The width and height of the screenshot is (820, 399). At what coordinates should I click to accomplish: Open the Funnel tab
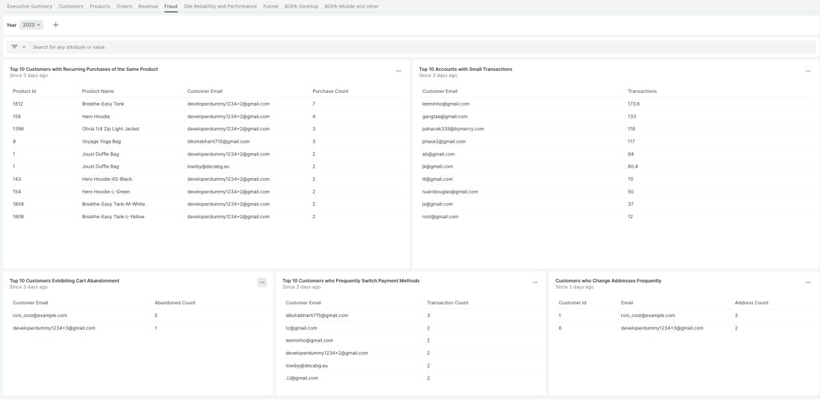(x=271, y=6)
